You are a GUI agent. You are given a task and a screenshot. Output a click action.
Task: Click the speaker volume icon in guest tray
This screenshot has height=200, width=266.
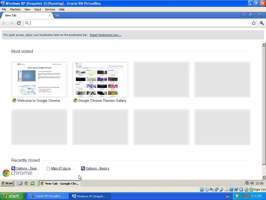coord(247,183)
